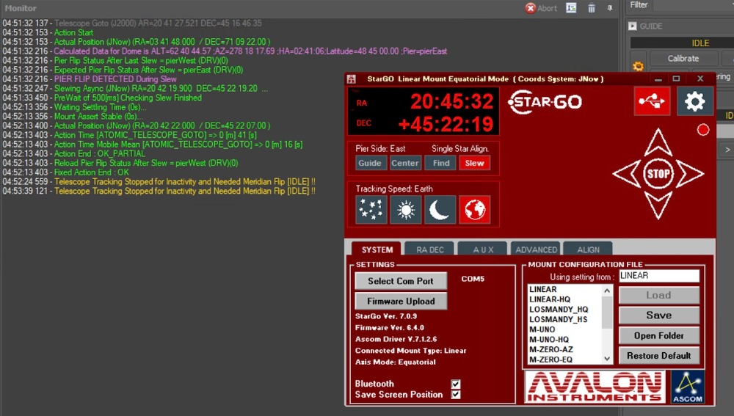Screen dimensions: 734x416
Task: Click the red status indicator circle
Action: click(703, 130)
